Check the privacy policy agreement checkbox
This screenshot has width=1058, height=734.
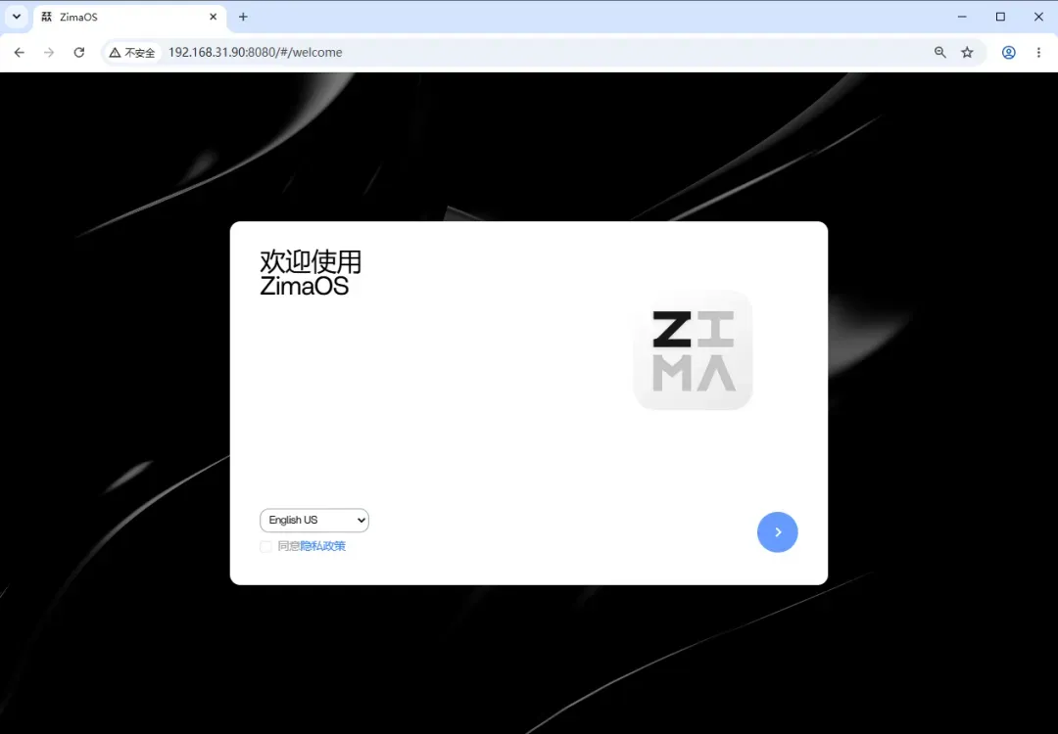coord(265,546)
